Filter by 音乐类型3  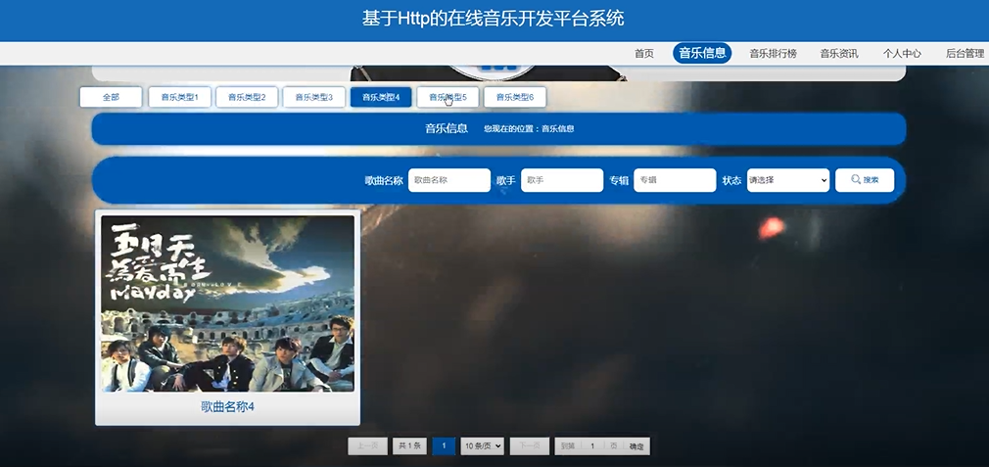click(x=313, y=97)
